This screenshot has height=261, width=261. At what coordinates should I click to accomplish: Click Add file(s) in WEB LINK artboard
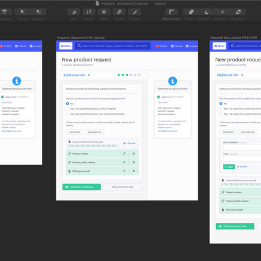pos(228,132)
